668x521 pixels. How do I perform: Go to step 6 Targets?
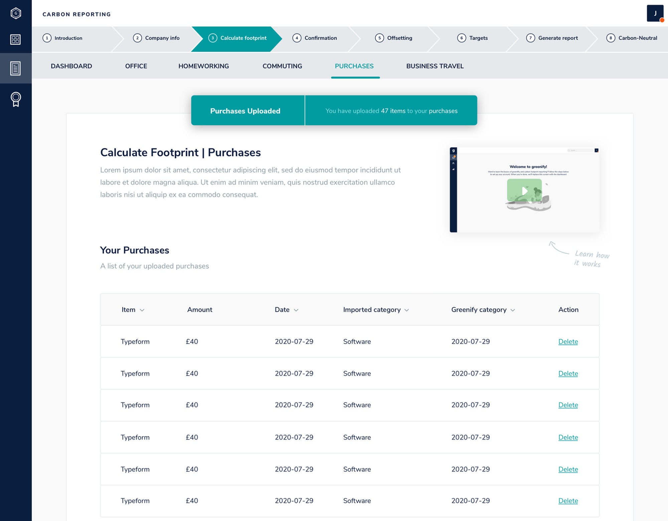pyautogui.click(x=472, y=38)
